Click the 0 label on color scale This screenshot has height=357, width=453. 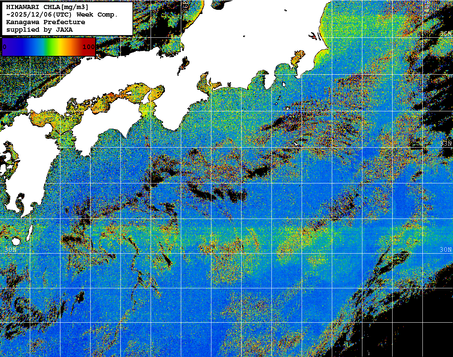(5, 47)
